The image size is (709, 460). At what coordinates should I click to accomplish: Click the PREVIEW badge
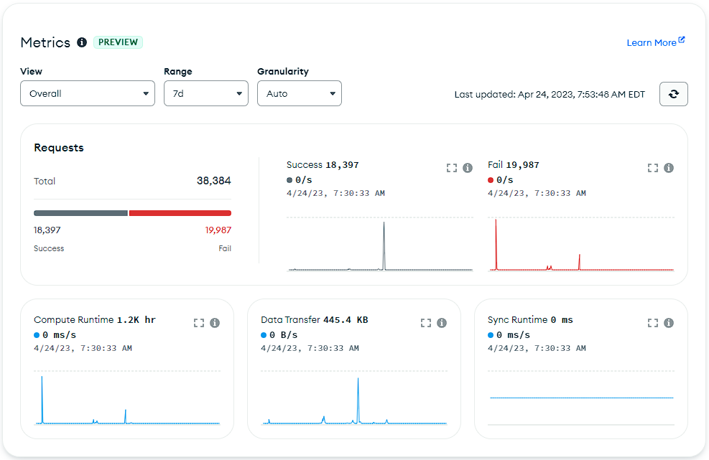[118, 42]
